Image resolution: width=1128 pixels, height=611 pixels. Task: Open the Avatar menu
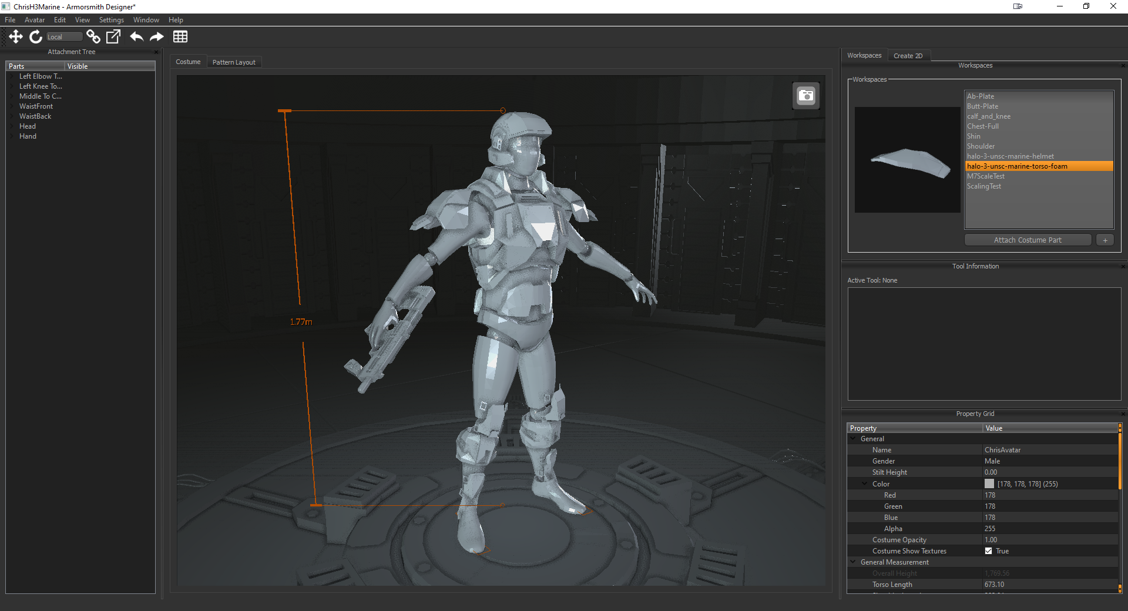35,20
